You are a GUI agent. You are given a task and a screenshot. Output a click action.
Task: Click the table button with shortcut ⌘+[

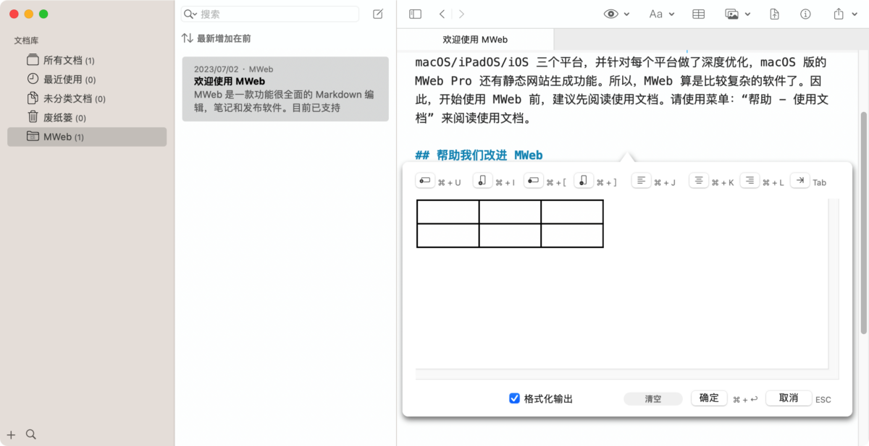pos(533,181)
